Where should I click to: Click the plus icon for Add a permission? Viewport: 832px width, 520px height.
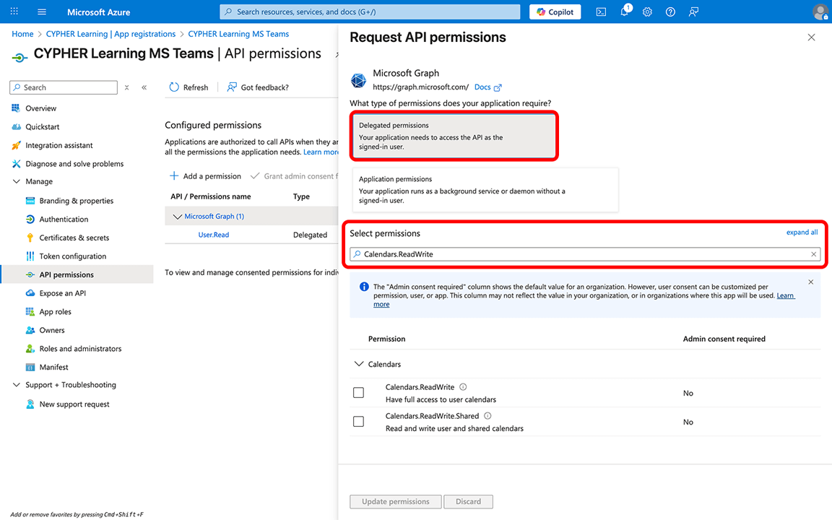(173, 175)
